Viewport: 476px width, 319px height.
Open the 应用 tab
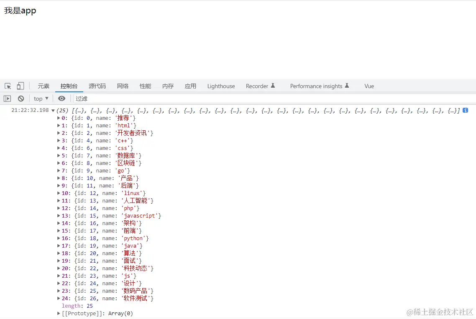(x=190, y=86)
